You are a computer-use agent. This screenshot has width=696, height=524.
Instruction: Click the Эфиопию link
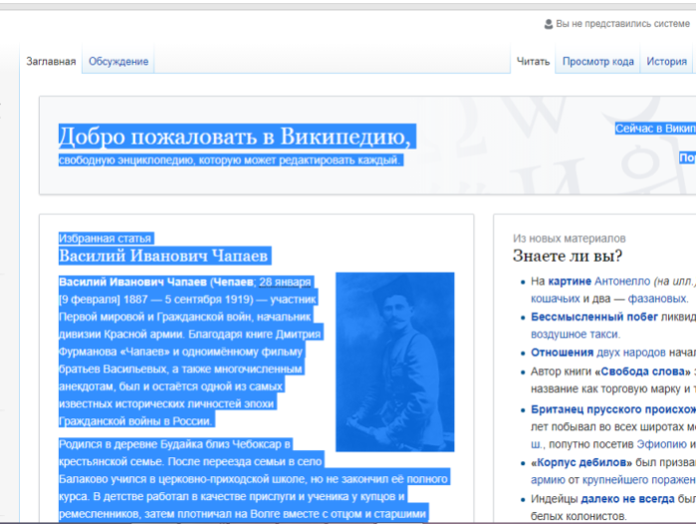click(662, 444)
